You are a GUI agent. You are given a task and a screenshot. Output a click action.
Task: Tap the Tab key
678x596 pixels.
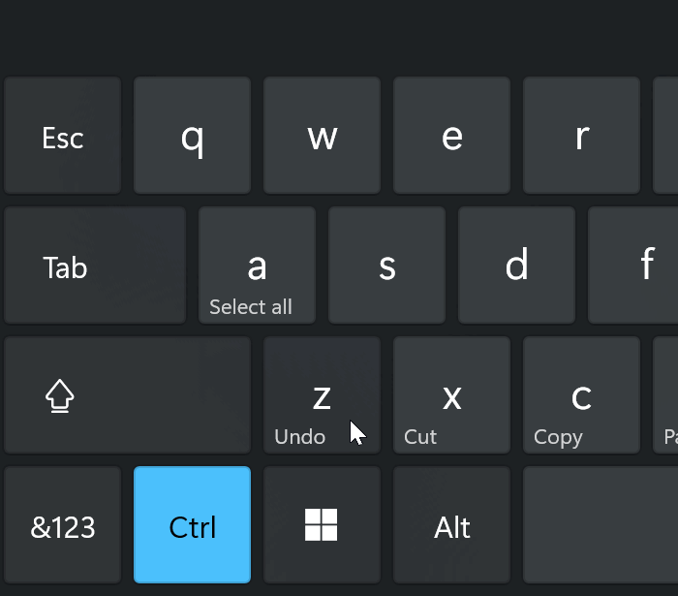click(x=95, y=266)
